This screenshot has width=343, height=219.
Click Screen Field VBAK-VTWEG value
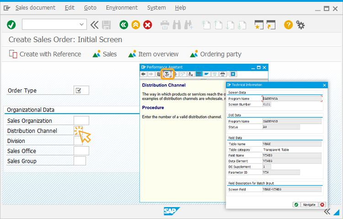coord(292,189)
